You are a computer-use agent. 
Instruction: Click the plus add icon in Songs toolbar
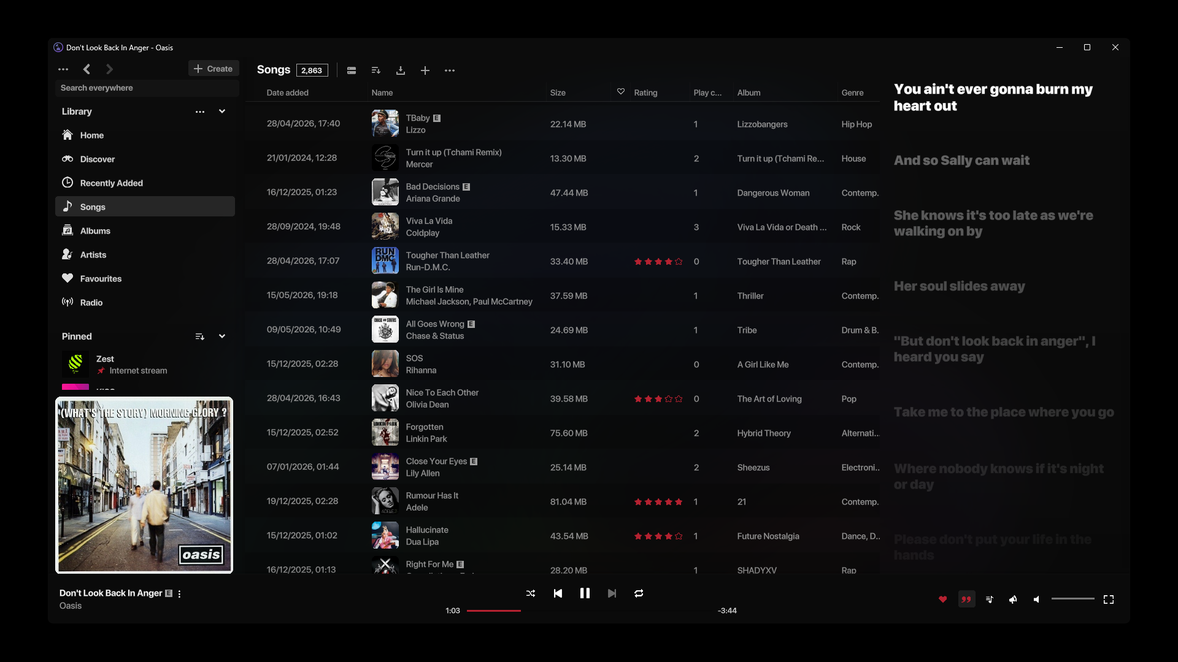(425, 70)
